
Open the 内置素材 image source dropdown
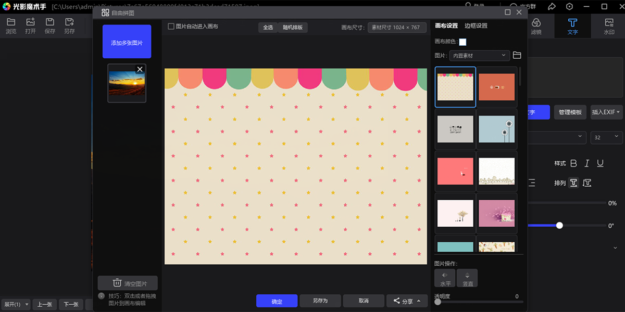point(480,55)
